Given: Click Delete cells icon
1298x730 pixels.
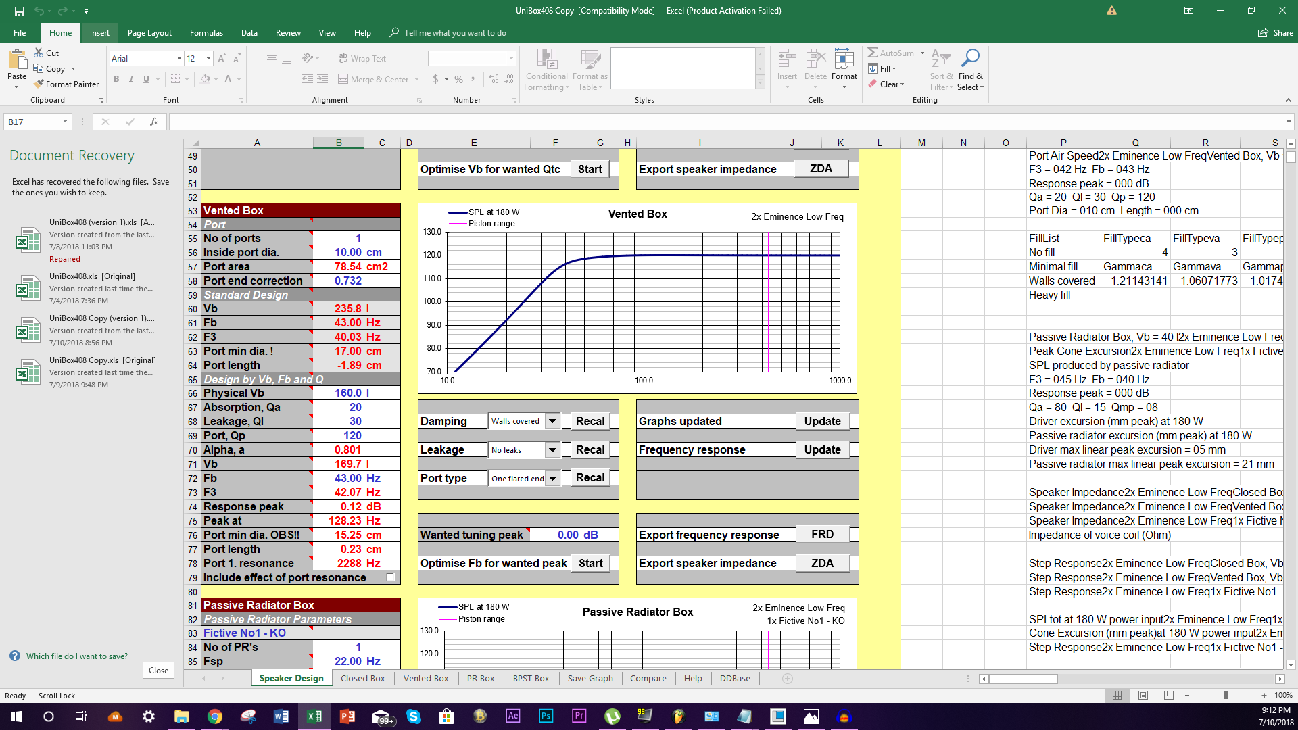Looking at the screenshot, I should click(x=815, y=59).
